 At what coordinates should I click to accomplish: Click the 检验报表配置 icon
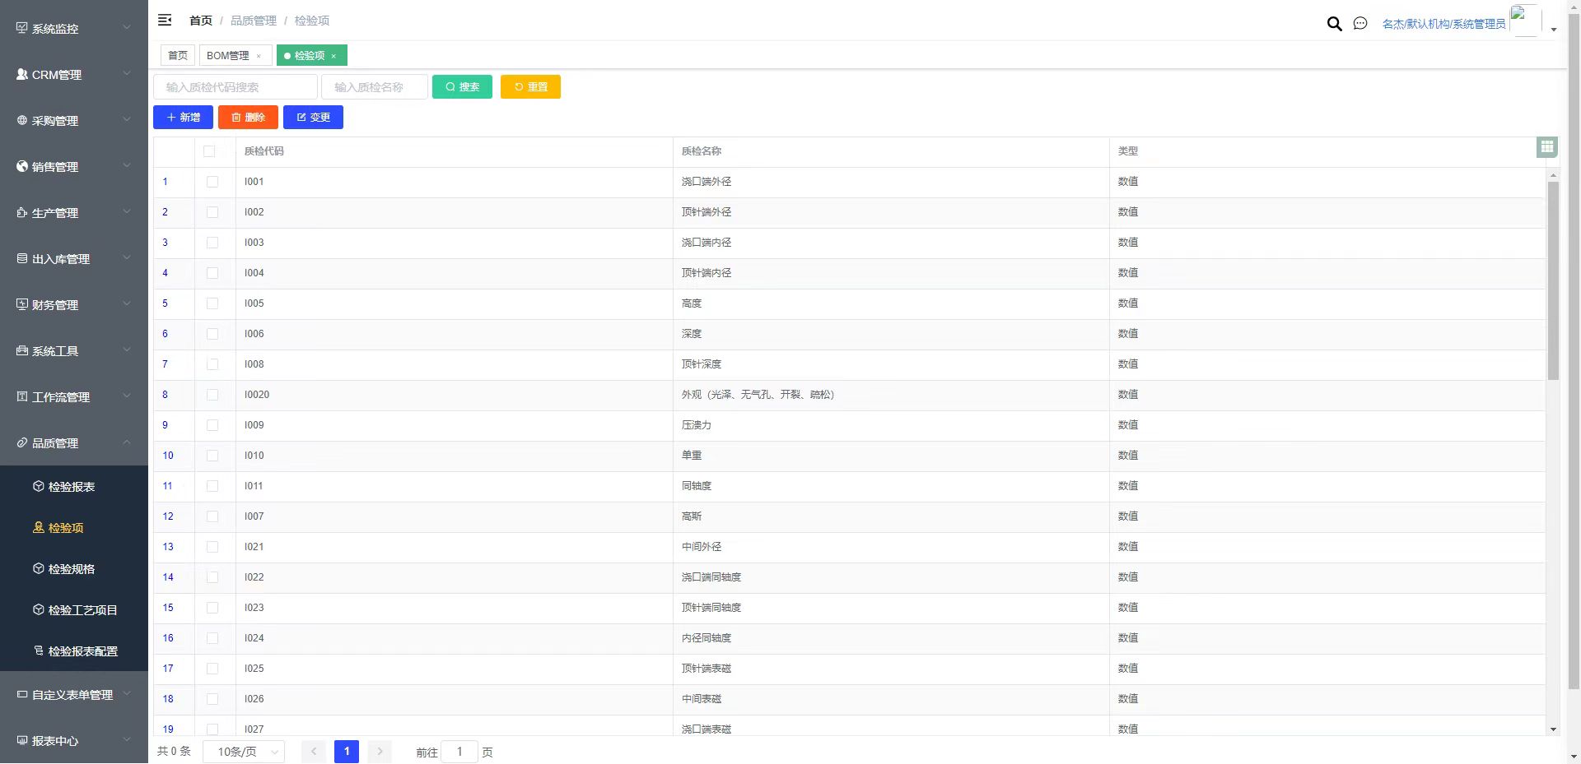(39, 651)
